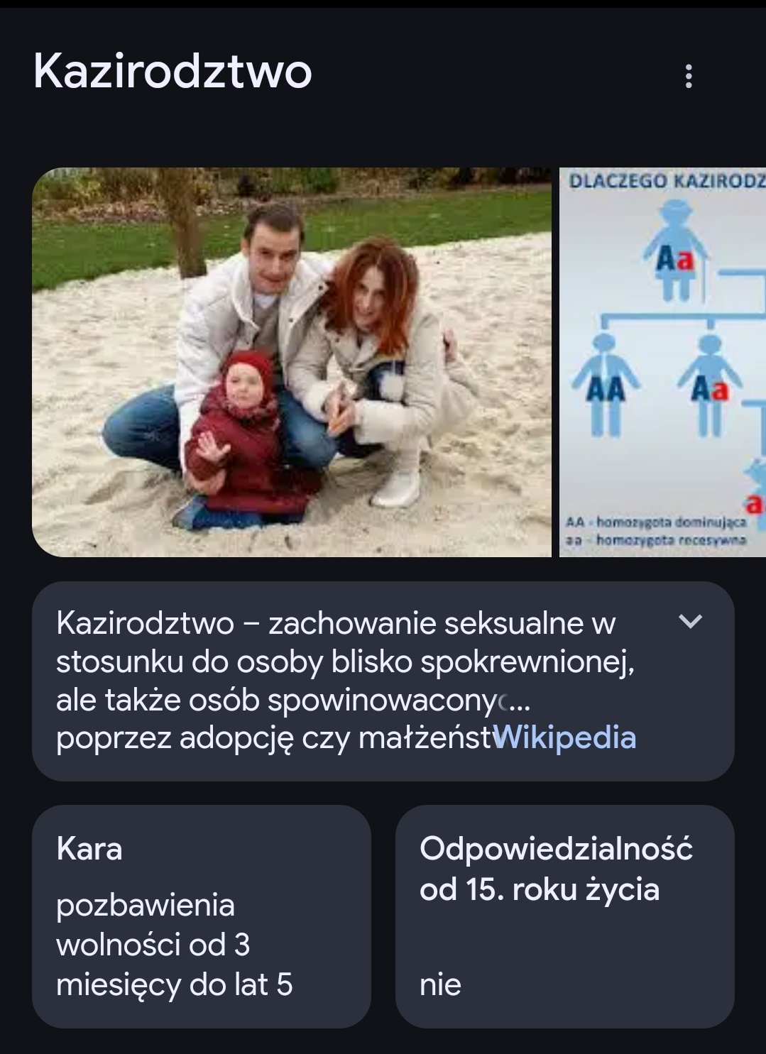Tap the 'homozygota dominująca' legend line

656,522
